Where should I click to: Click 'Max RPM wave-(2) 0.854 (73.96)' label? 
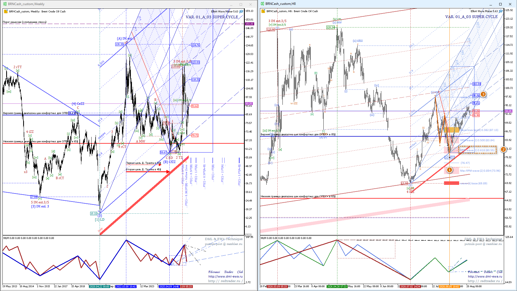[480, 171]
